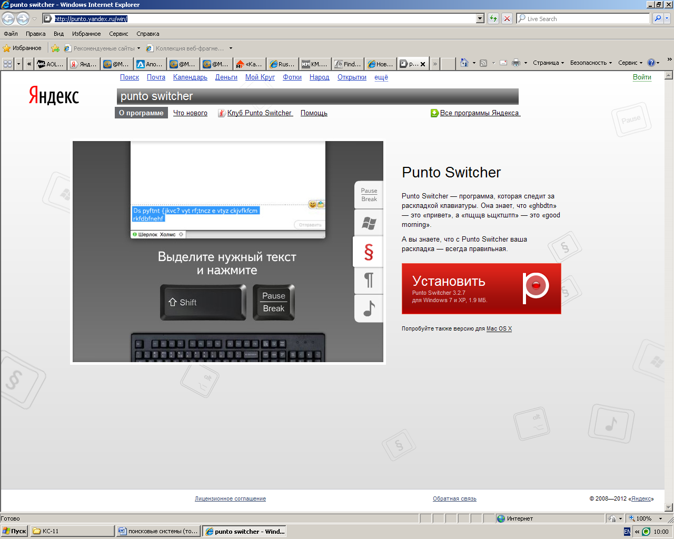Click the Яндекс logo

54,95
